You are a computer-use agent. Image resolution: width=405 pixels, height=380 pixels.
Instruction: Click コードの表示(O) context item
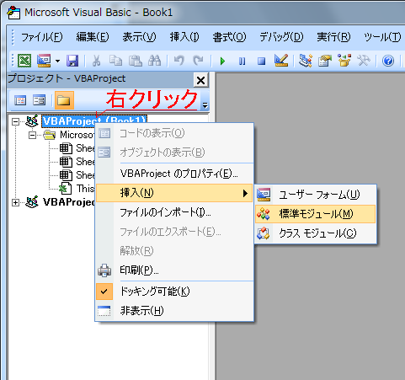174,133
